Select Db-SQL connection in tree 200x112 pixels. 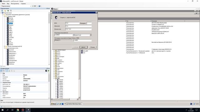[x=11, y=18]
